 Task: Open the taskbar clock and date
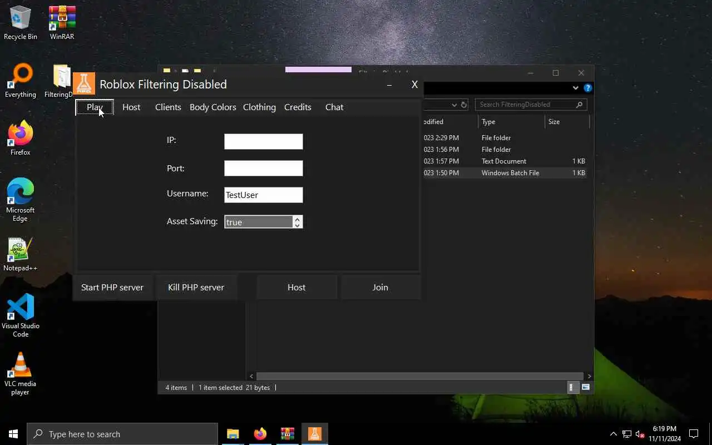664,434
